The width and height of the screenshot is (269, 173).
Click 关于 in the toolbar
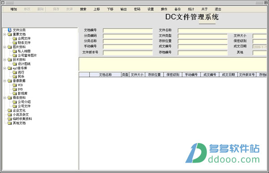pyautogui.click(x=204, y=9)
